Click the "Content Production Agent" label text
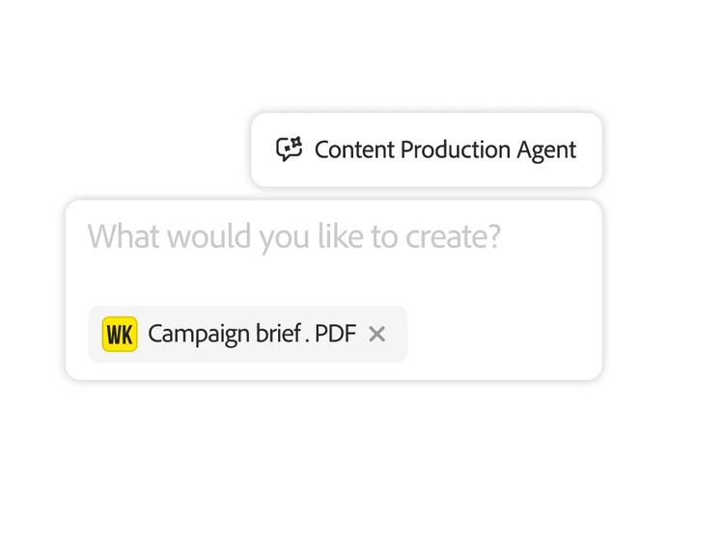Image resolution: width=724 pixels, height=543 pixels. pyautogui.click(x=445, y=149)
